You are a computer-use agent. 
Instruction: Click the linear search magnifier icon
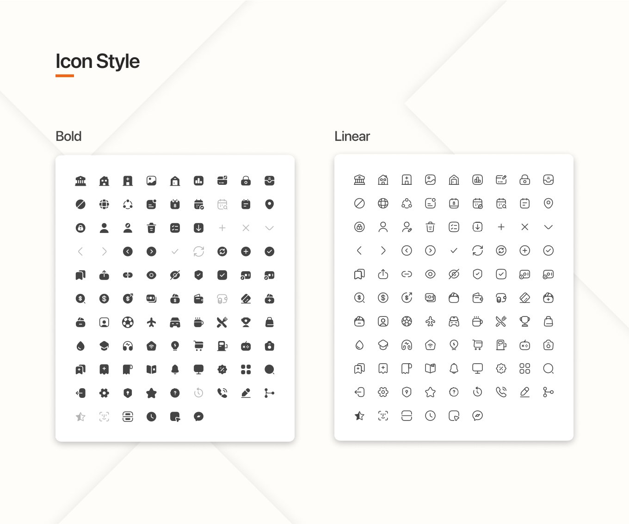[548, 368]
